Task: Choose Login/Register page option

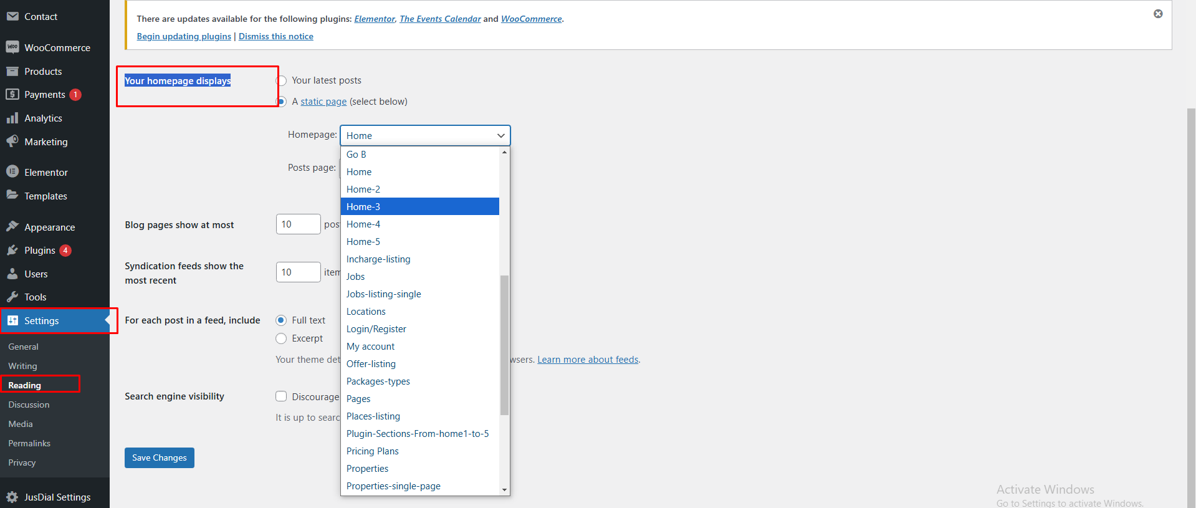Action: [420, 329]
